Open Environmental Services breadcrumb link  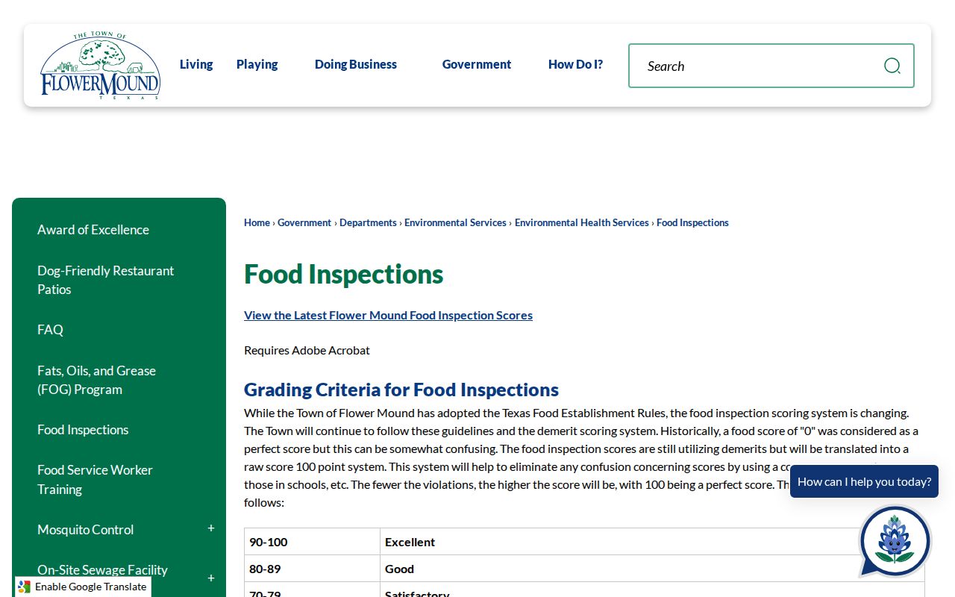click(455, 222)
